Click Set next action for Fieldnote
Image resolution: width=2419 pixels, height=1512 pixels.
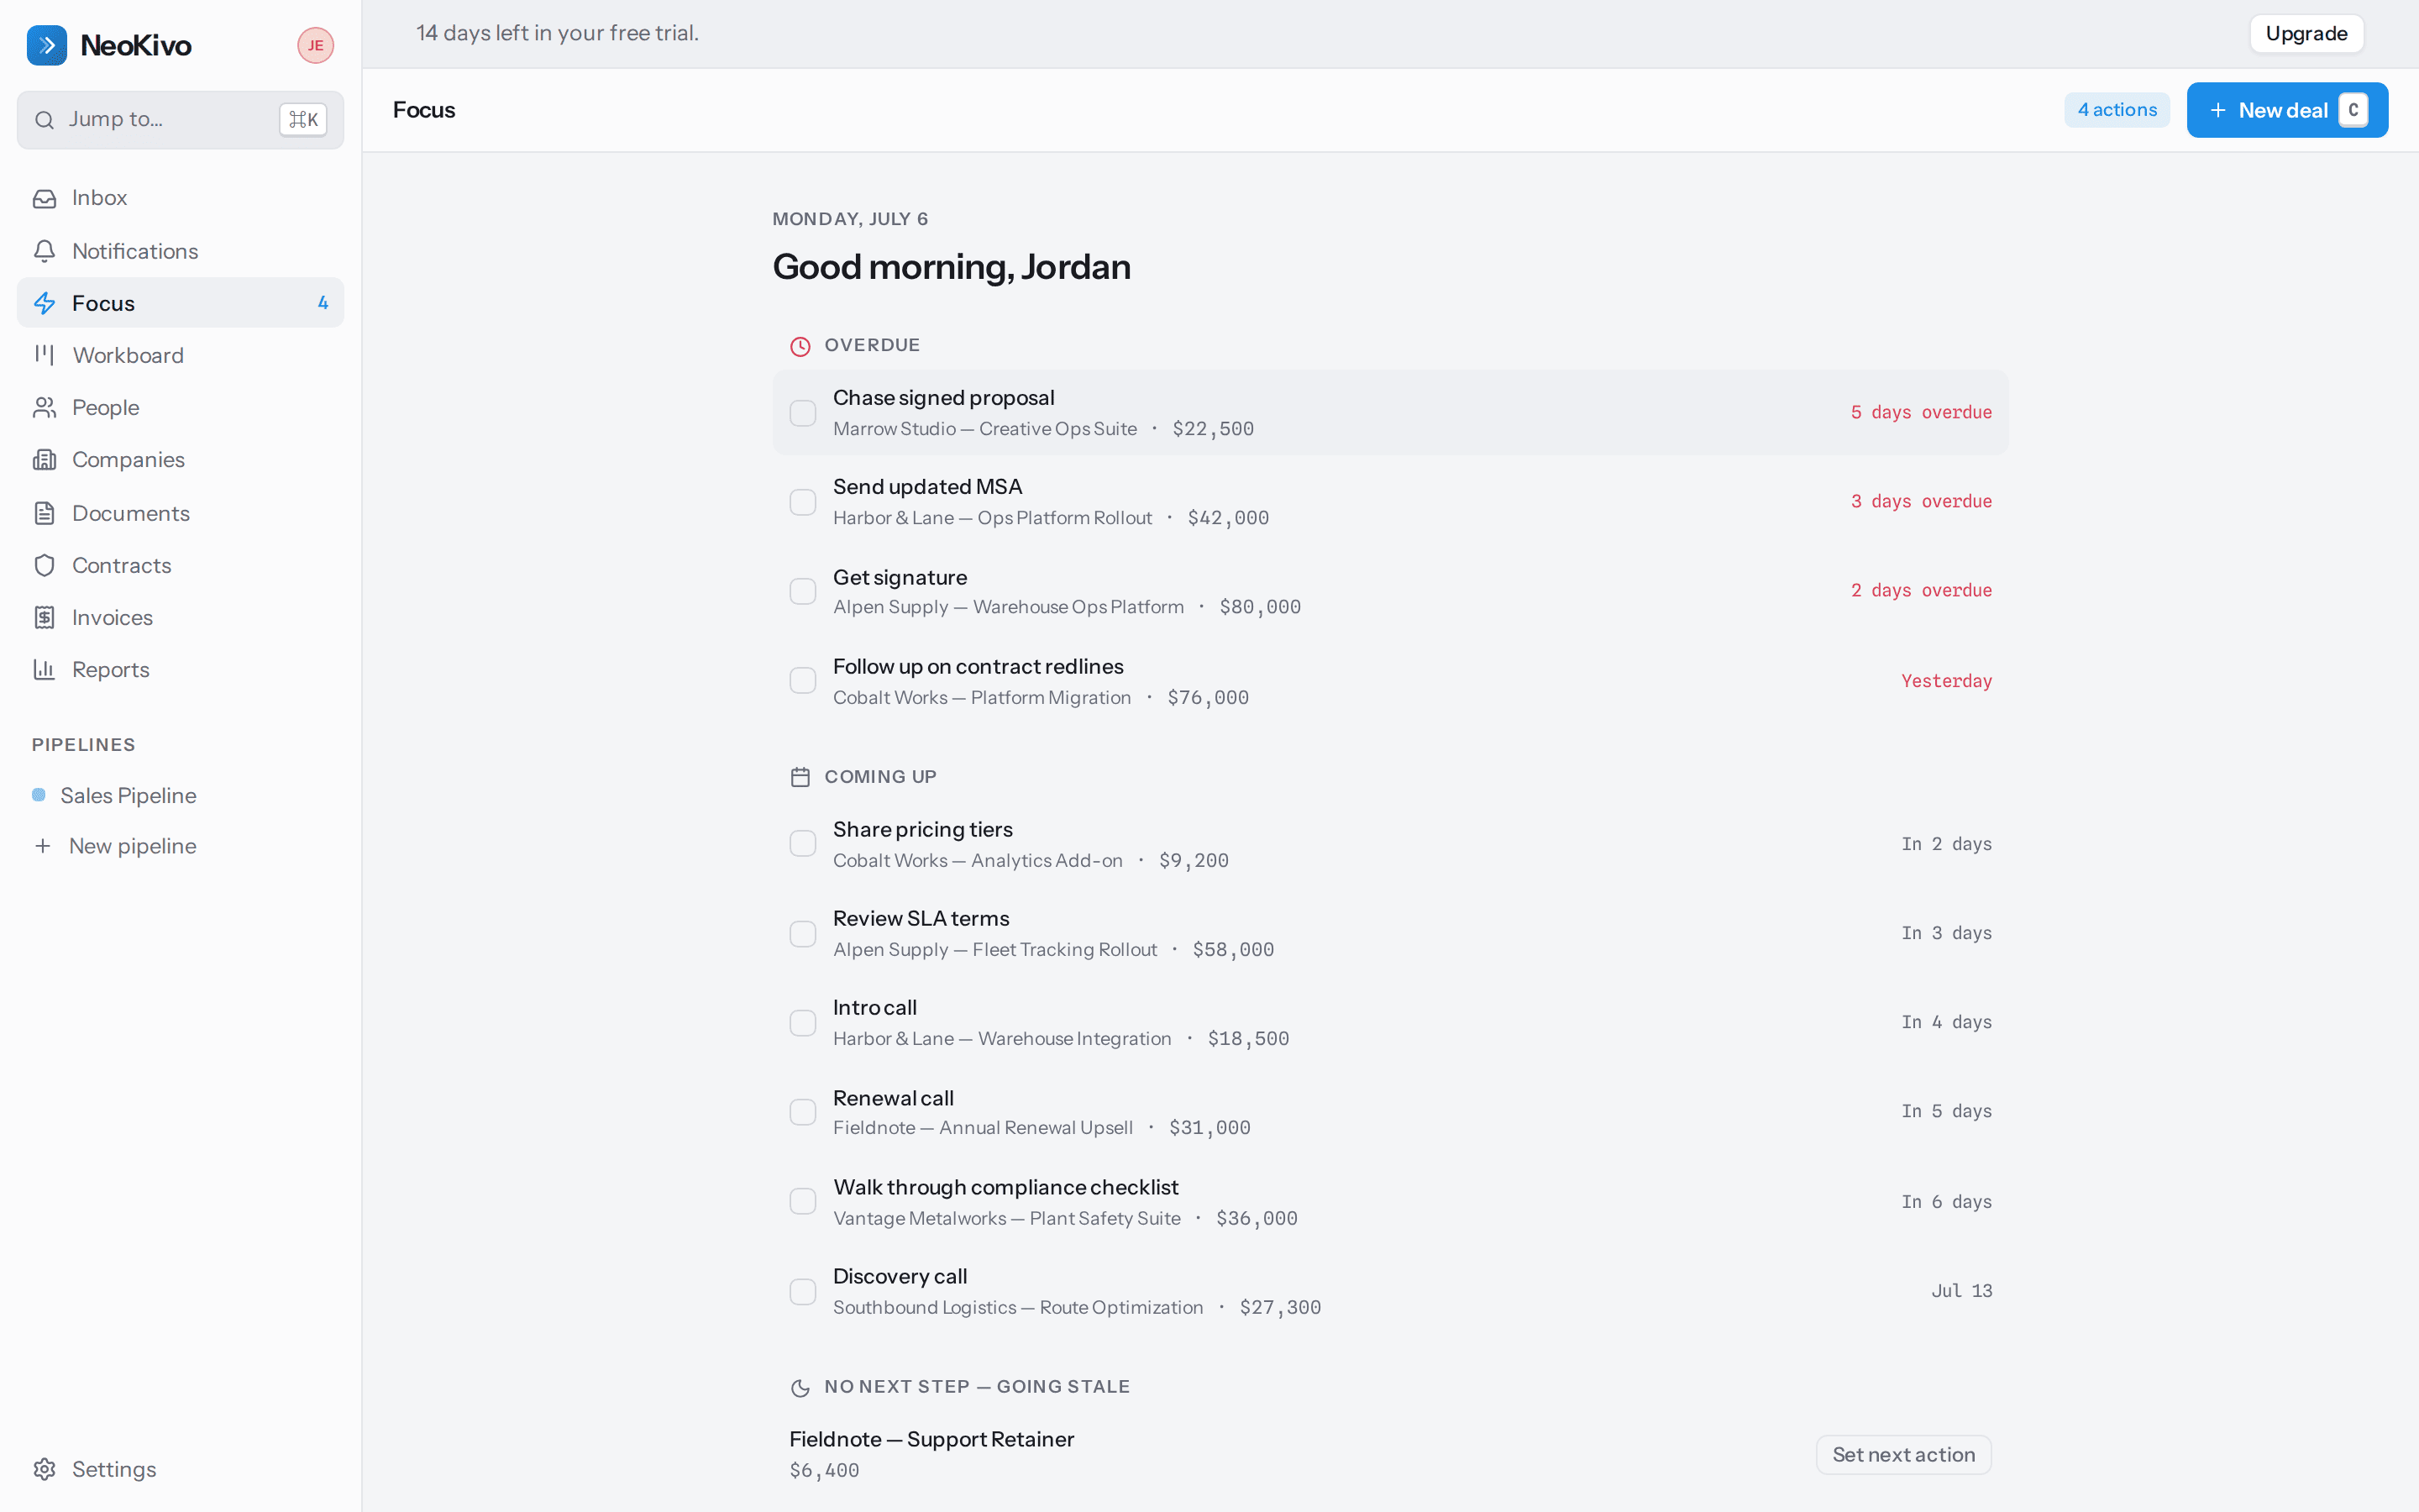tap(1903, 1455)
